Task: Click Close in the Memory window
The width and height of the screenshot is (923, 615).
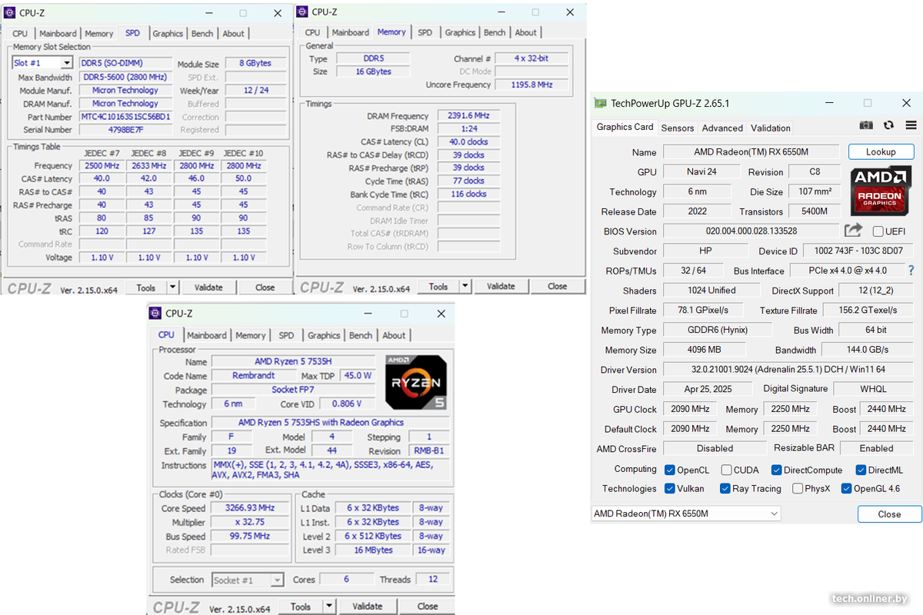Action: click(x=557, y=286)
